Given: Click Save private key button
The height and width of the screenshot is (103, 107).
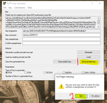Looking at the screenshot, I should coord(89,62).
